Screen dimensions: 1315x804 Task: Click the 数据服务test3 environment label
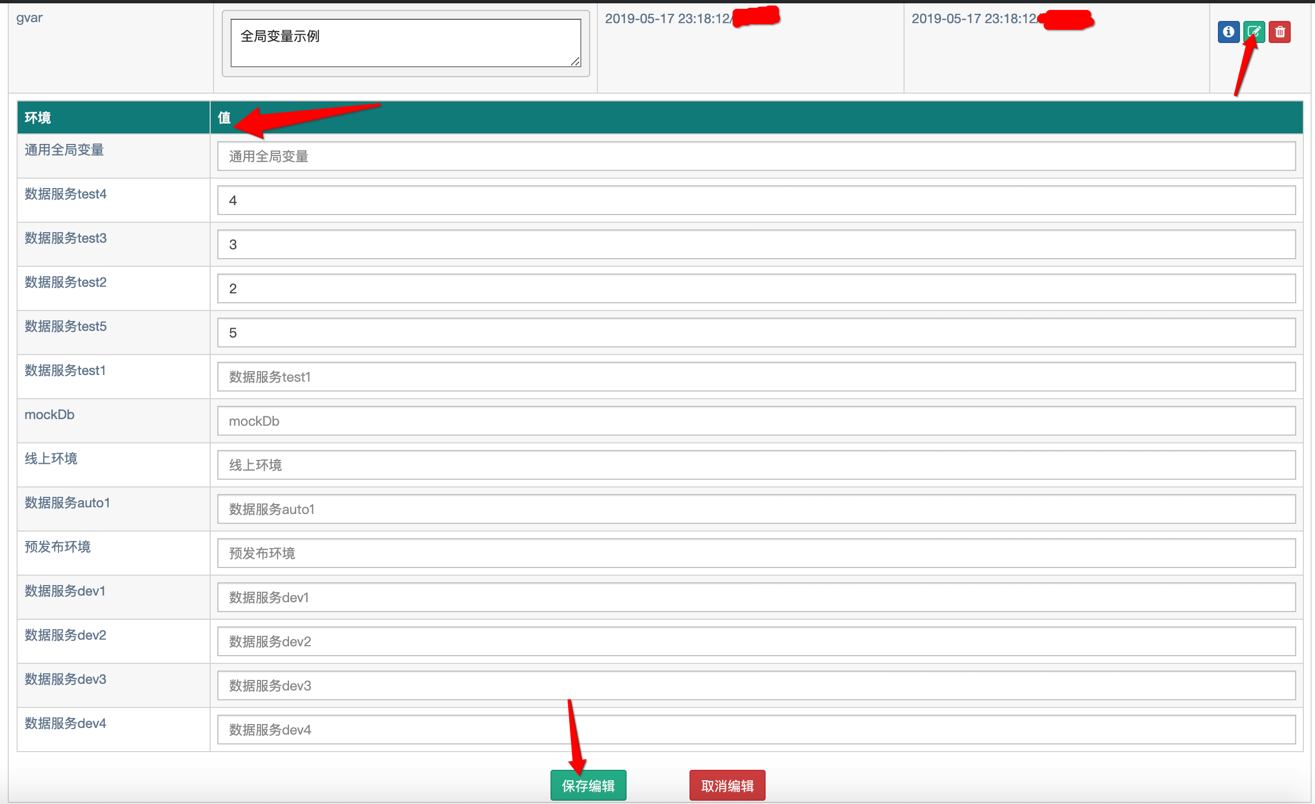coord(65,238)
